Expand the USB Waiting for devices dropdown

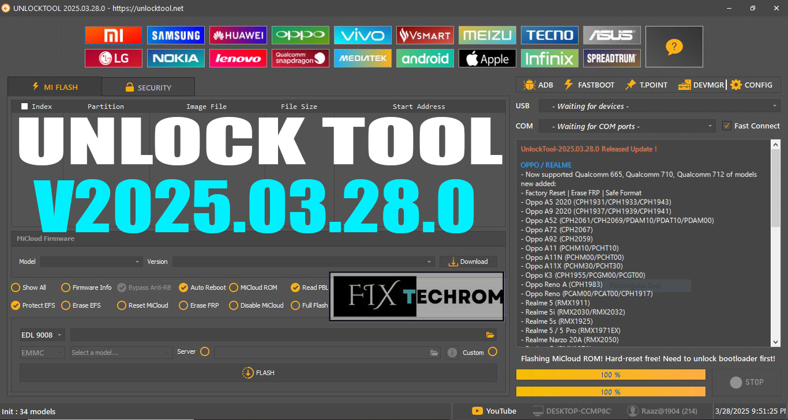(x=659, y=106)
